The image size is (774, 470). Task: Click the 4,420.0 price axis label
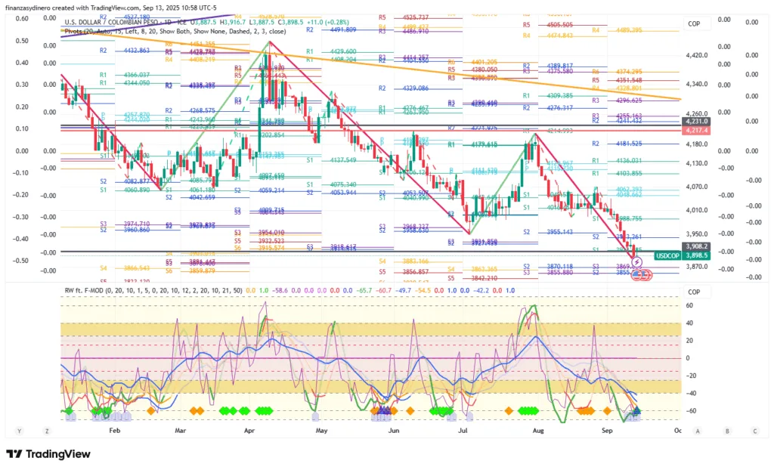click(696, 55)
